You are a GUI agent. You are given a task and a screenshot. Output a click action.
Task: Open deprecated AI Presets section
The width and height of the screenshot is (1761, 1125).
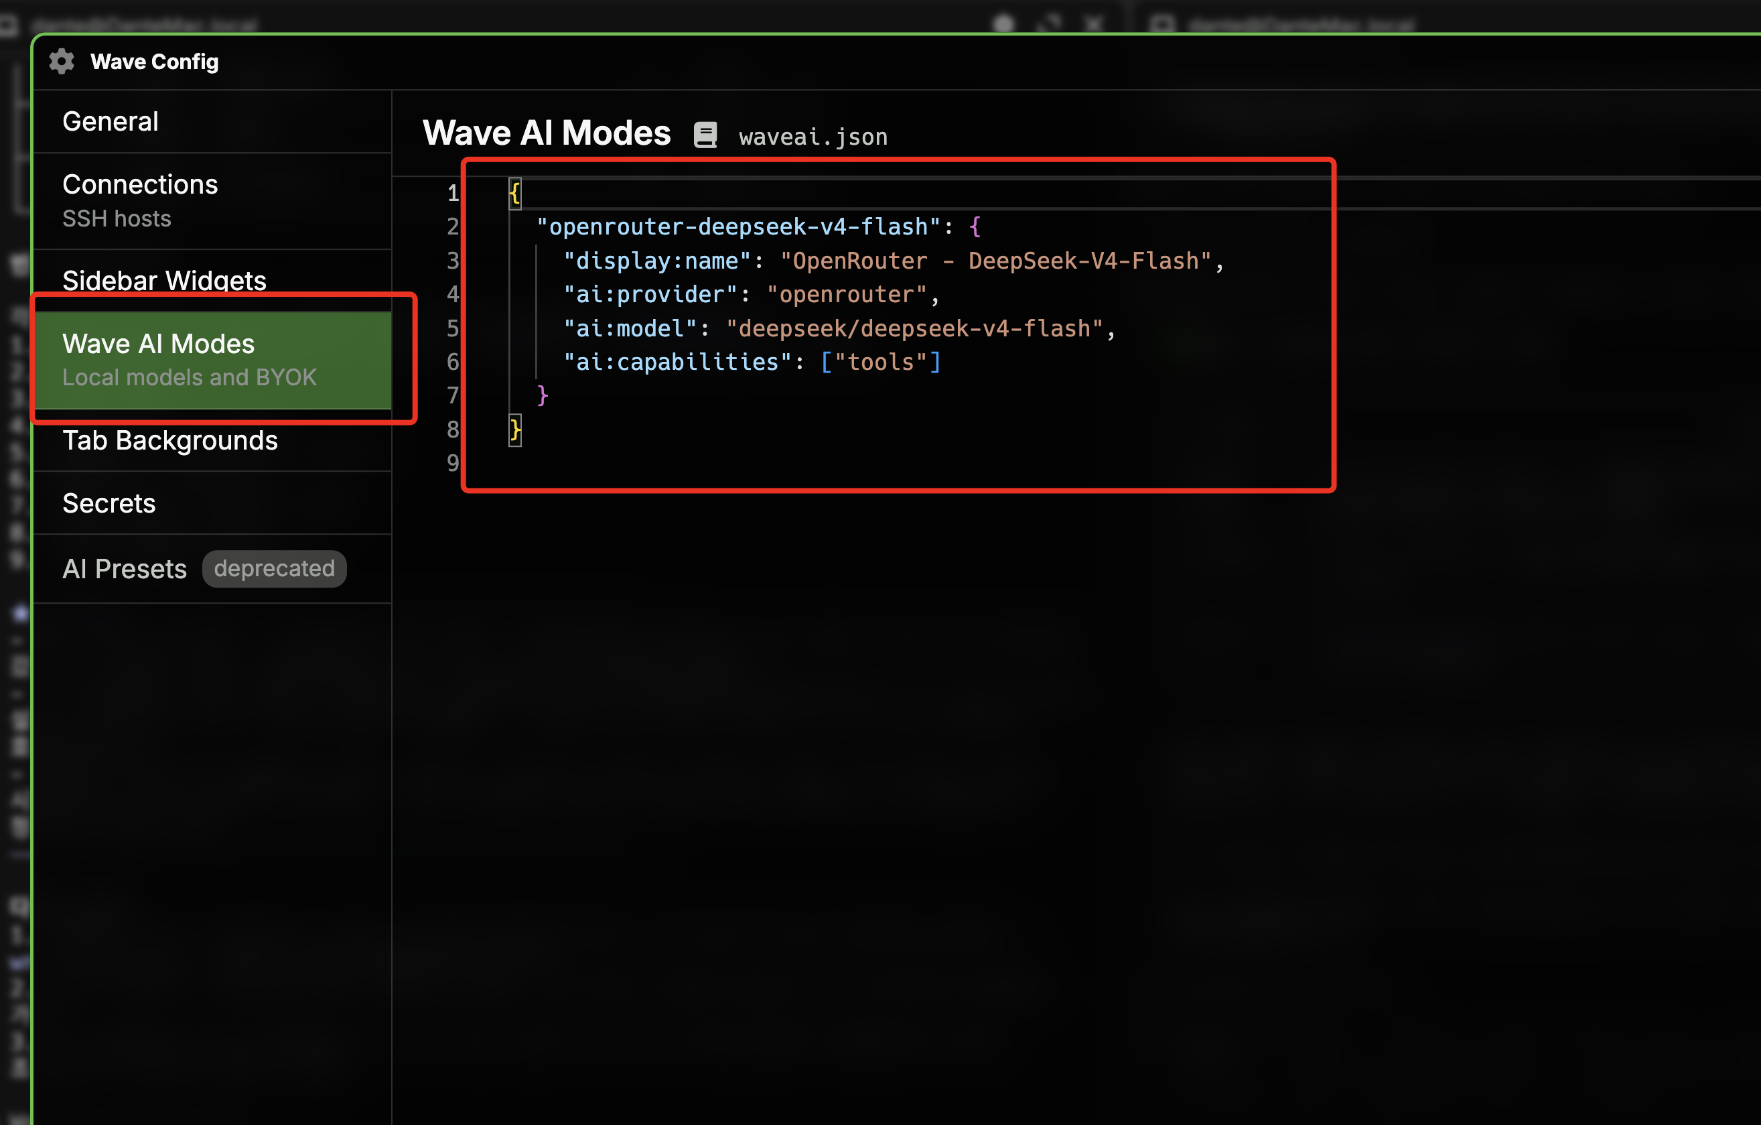212,569
